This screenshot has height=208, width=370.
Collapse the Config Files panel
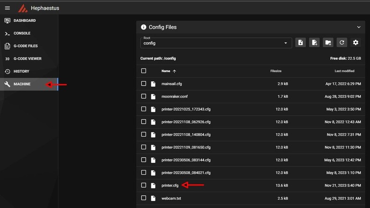point(359,28)
